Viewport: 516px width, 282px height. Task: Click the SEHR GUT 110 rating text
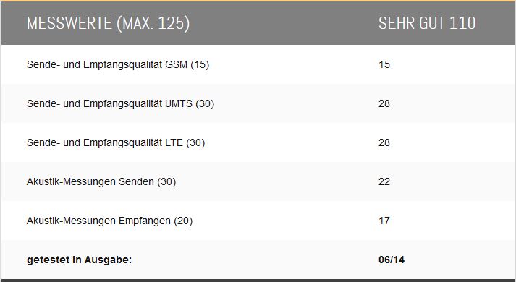pyautogui.click(x=427, y=23)
